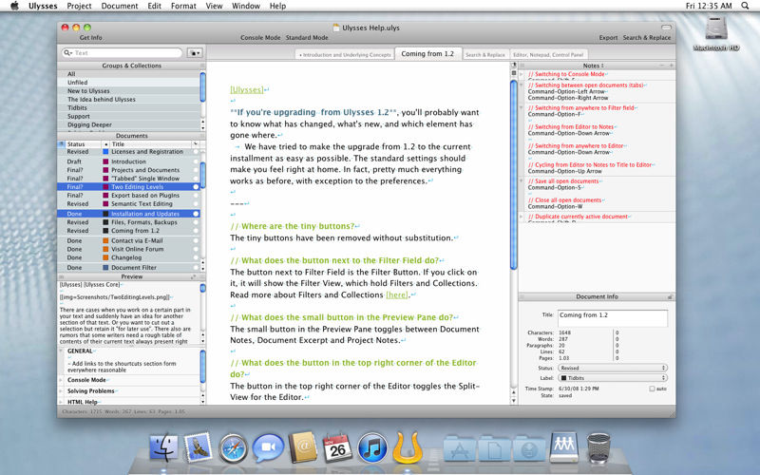Open iChat from the Dock
Image resolution: width=760 pixels, height=475 pixels.
[268, 447]
